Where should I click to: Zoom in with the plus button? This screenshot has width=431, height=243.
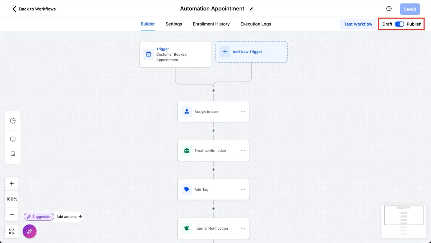[11, 183]
